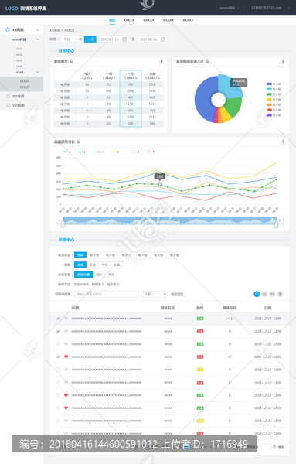
Task: Open help tooltip beside pie chart title
Action: coord(207,62)
